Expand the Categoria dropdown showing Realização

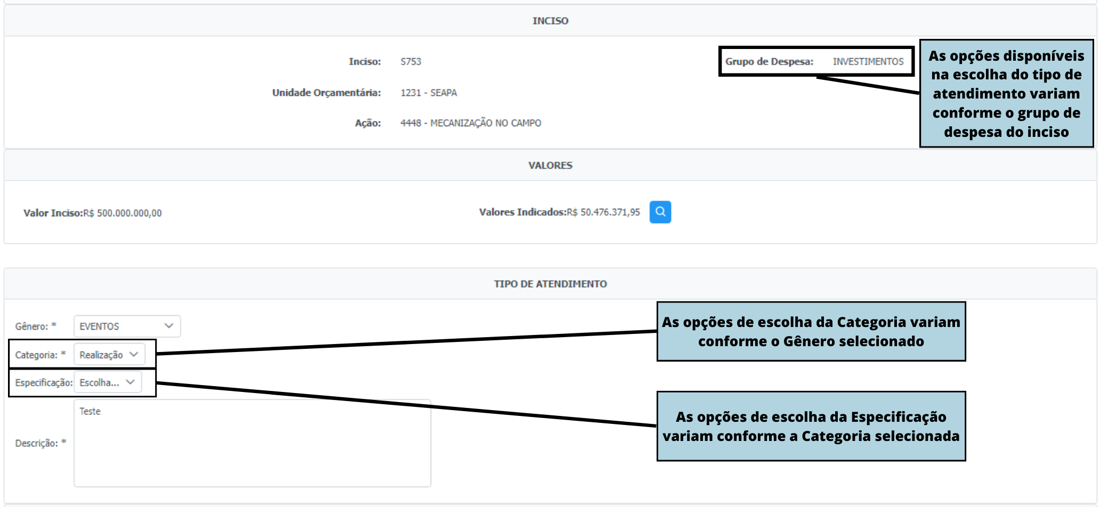click(109, 355)
